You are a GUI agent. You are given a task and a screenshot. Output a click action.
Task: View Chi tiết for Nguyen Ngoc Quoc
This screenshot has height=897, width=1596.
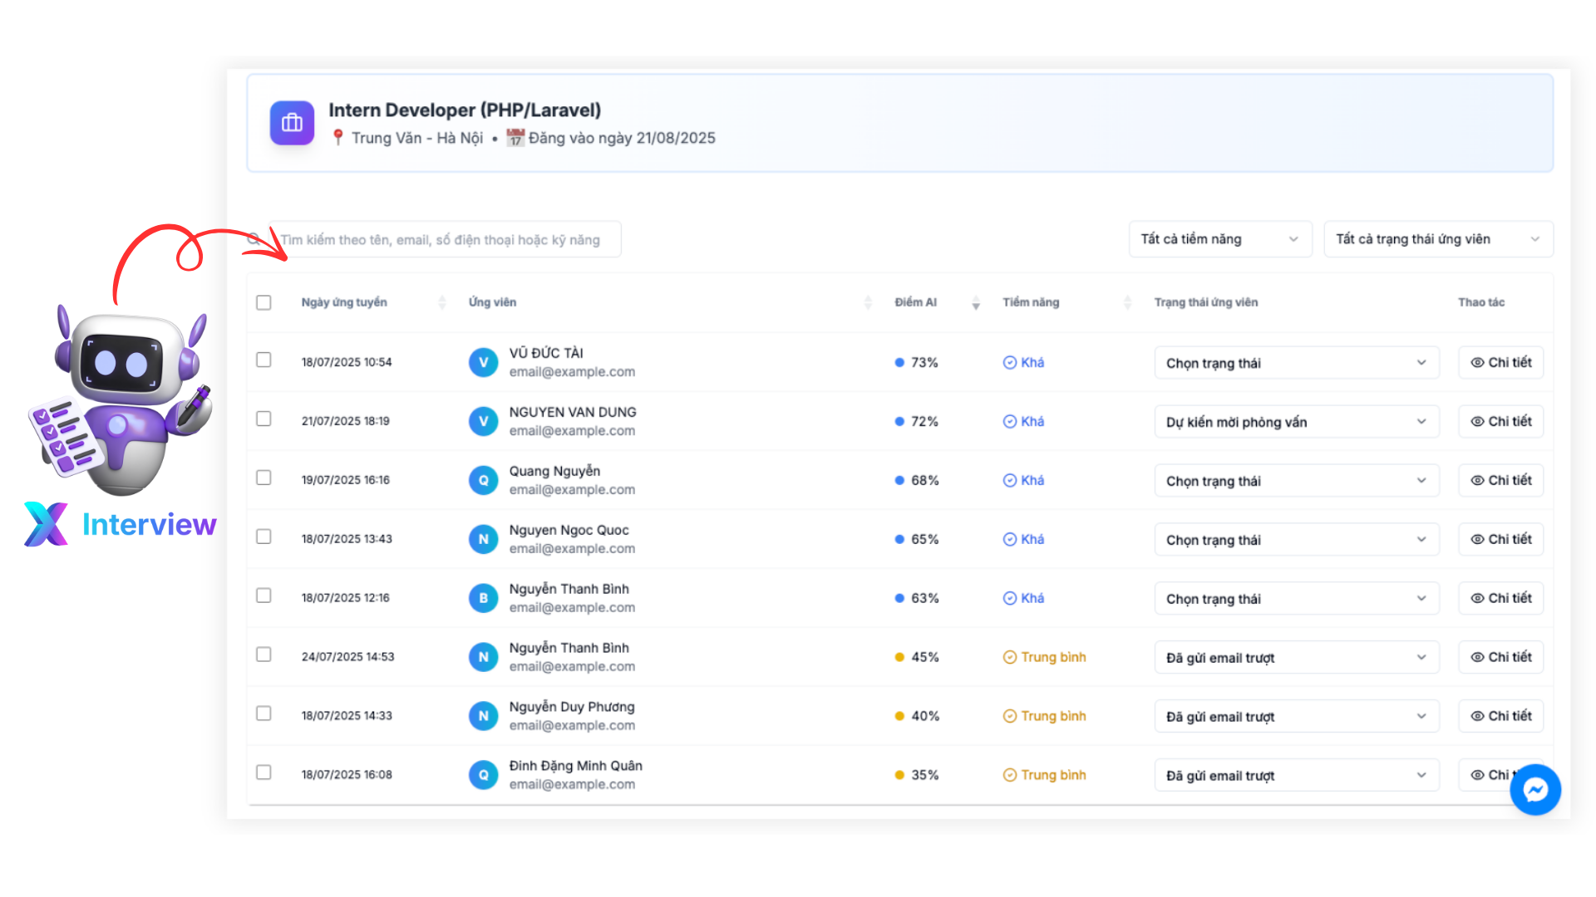tap(1500, 539)
